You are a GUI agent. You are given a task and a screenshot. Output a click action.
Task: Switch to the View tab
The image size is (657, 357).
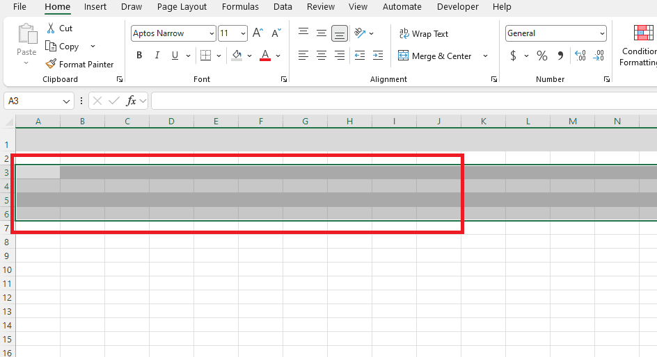coord(358,7)
